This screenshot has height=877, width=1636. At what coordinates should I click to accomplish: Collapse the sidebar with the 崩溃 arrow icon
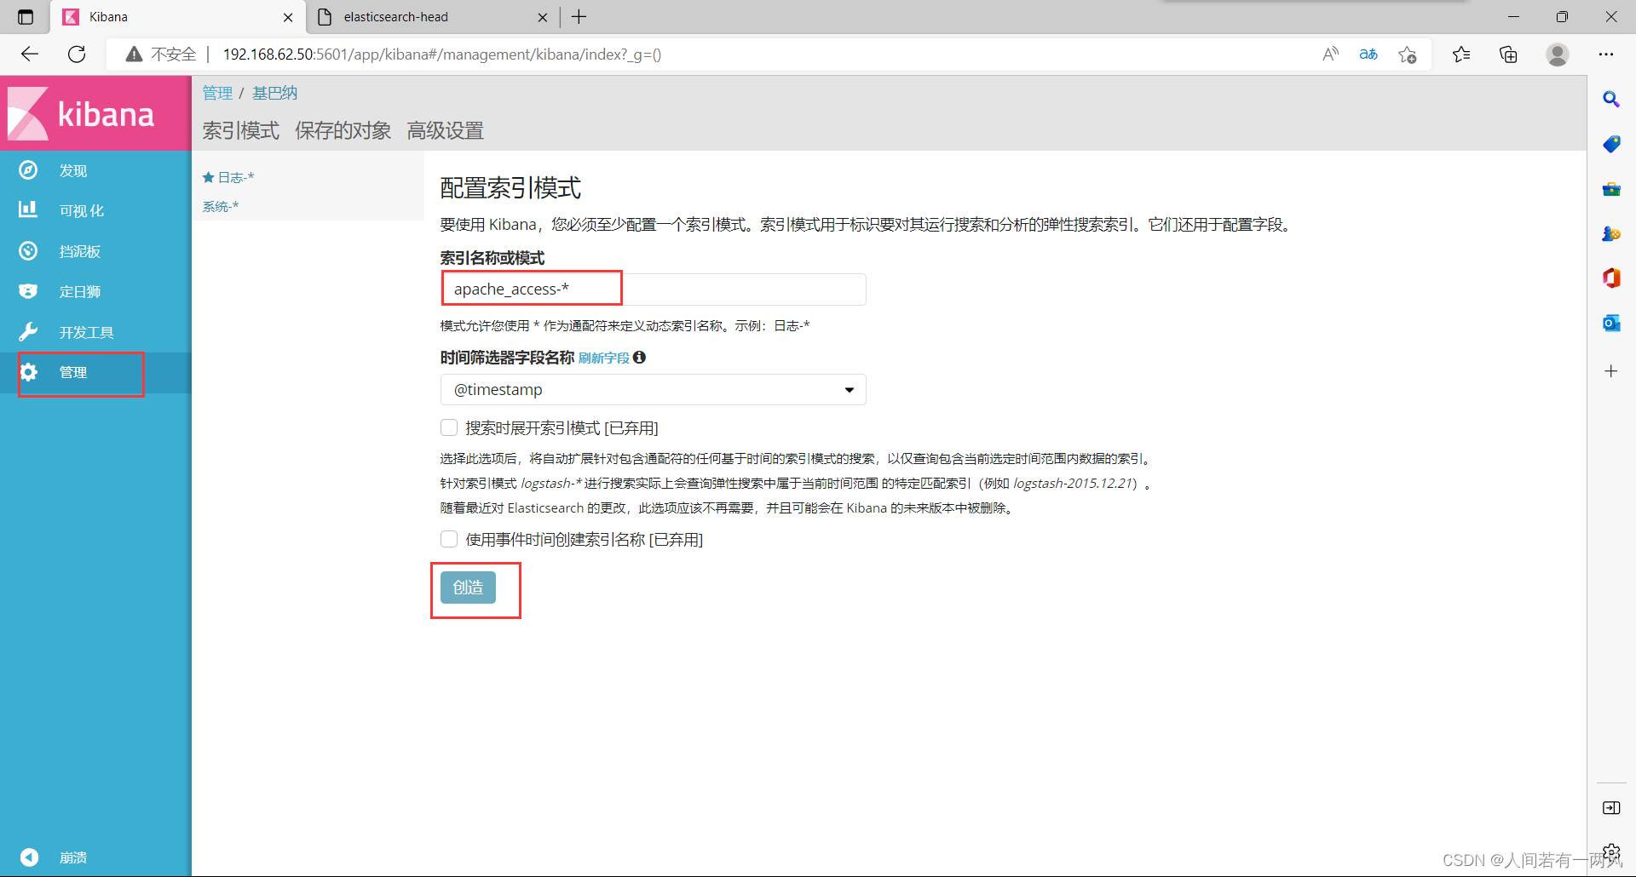[x=29, y=857]
